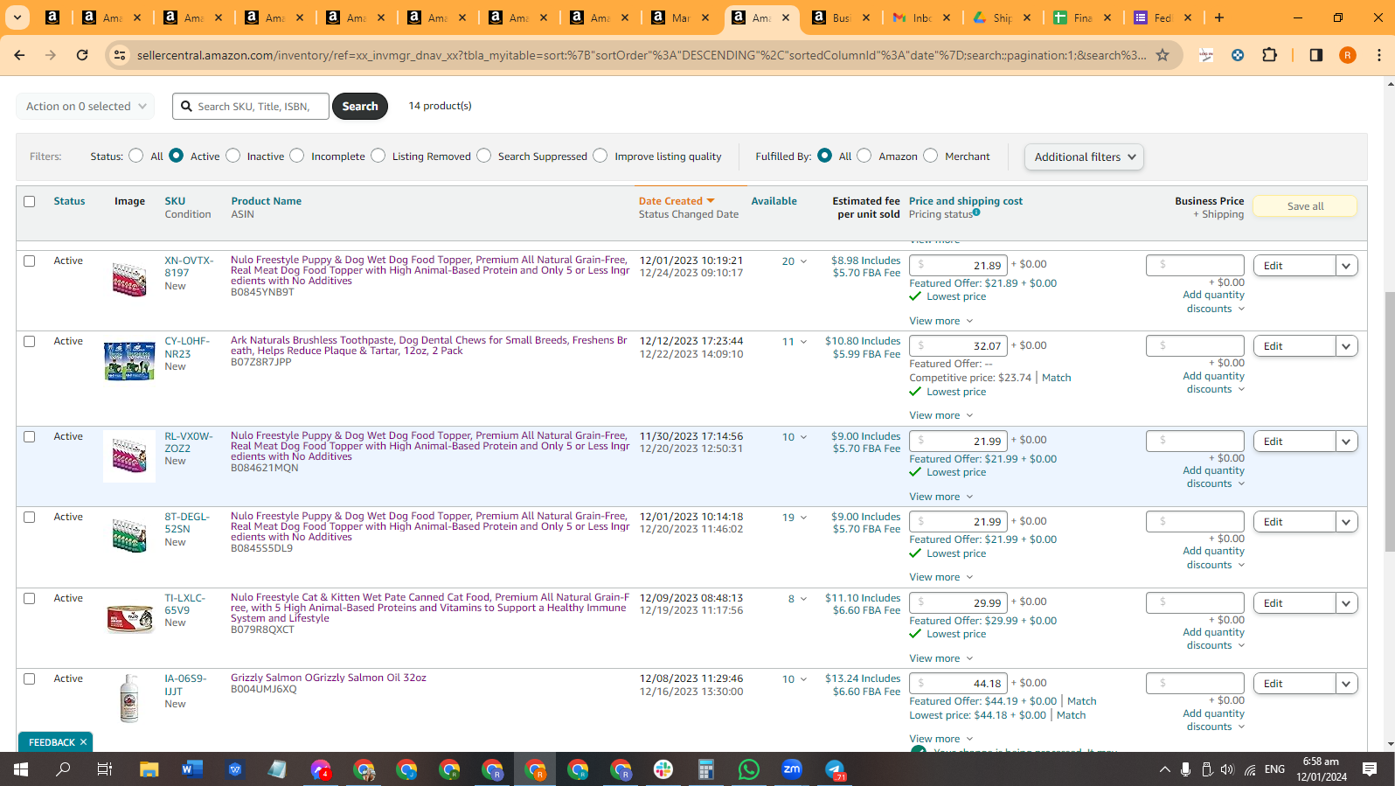The height and width of the screenshot is (786, 1395).
Task: Open Zoom from the taskbar
Action: pos(792,769)
